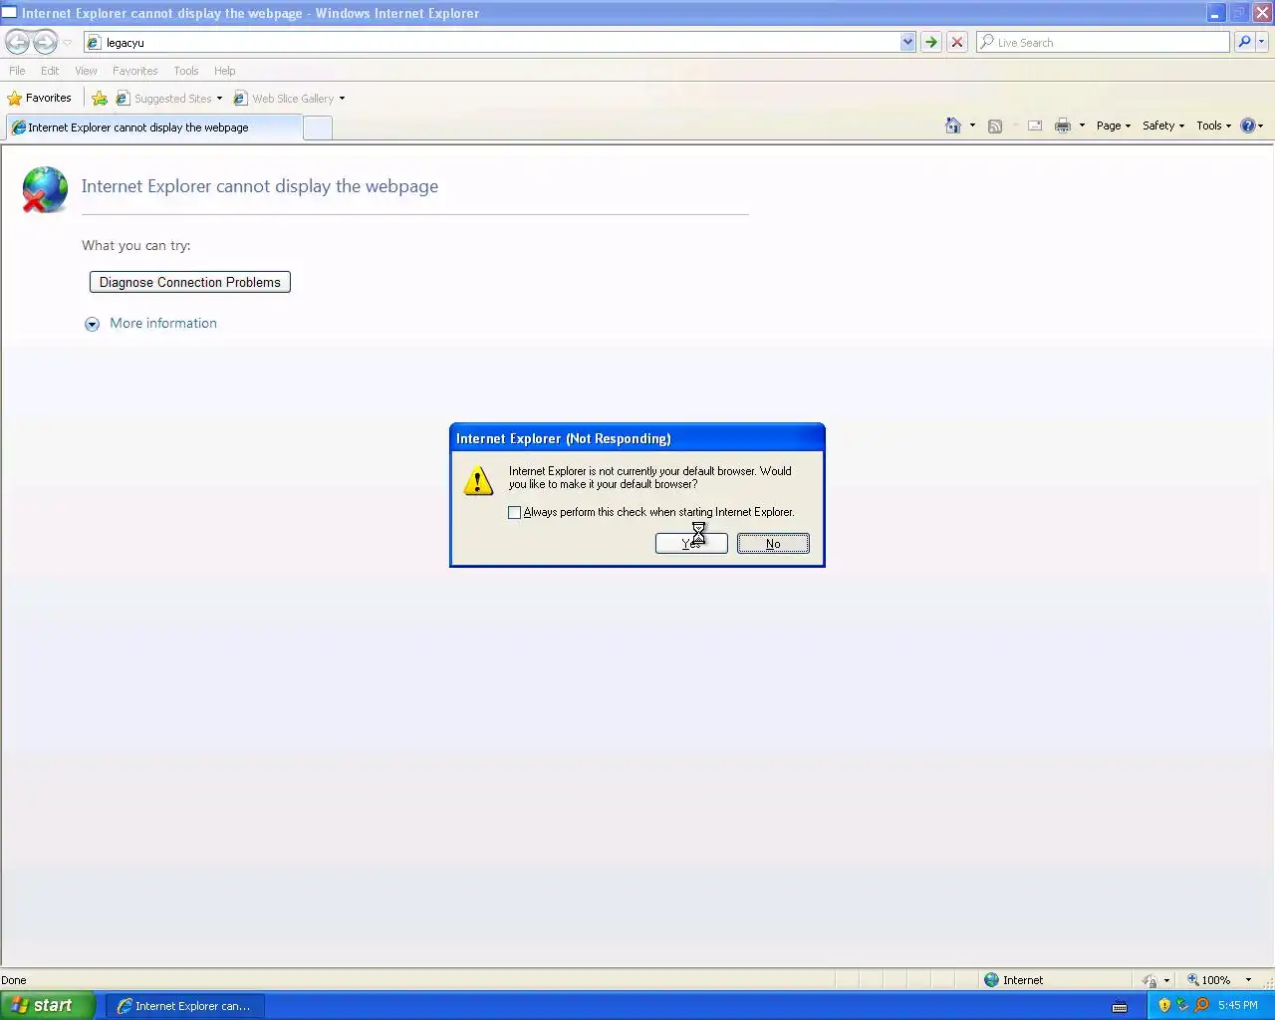Open the Tools menu in menu bar
The height and width of the screenshot is (1020, 1275).
coord(185,71)
